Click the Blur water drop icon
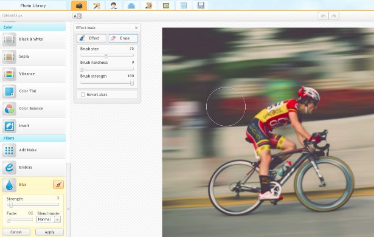Image resolution: width=374 pixels, height=237 pixels. [x=9, y=185]
